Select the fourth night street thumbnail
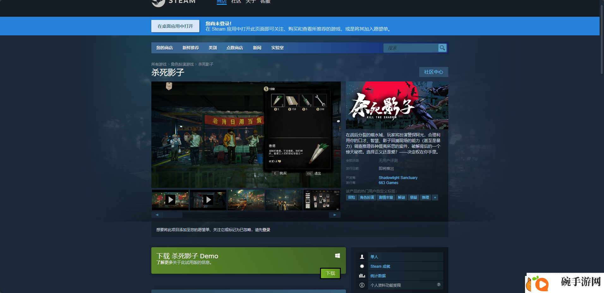604x293 pixels. tap(284, 200)
